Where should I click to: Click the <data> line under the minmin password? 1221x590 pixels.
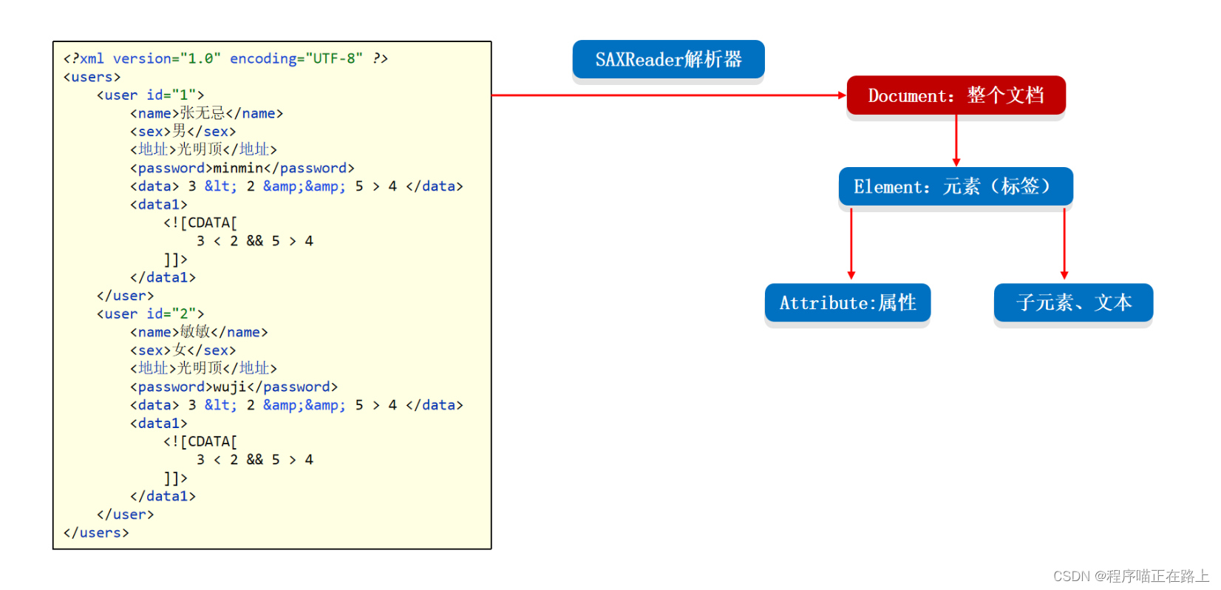point(296,186)
